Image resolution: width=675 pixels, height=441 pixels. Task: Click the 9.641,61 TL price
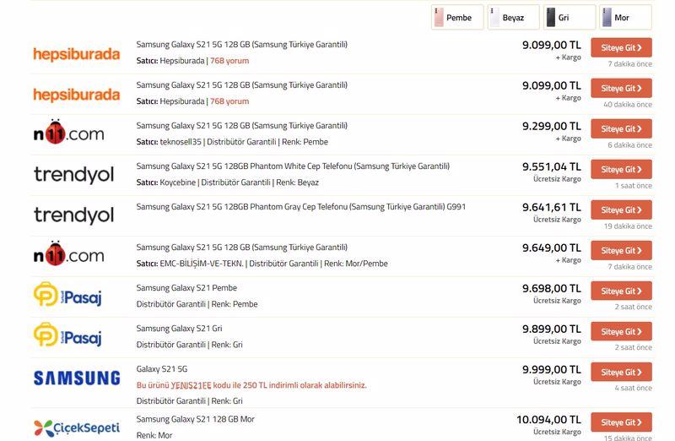click(552, 207)
